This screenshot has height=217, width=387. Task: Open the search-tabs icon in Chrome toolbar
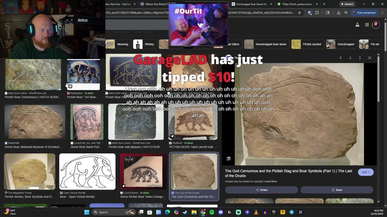point(327,13)
